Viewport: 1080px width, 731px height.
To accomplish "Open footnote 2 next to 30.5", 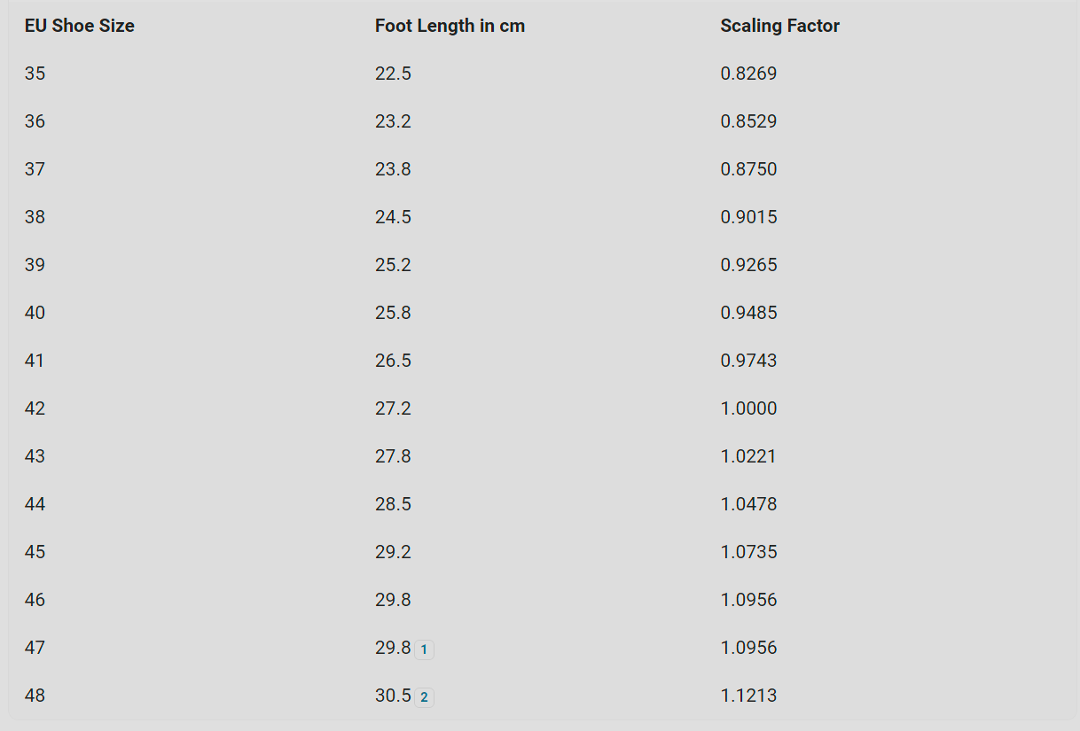I will click(x=424, y=697).
